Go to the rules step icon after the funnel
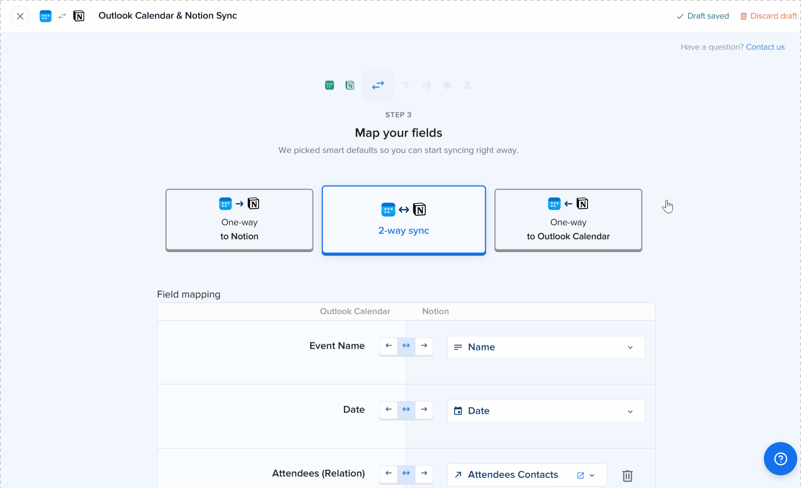 [x=426, y=85]
